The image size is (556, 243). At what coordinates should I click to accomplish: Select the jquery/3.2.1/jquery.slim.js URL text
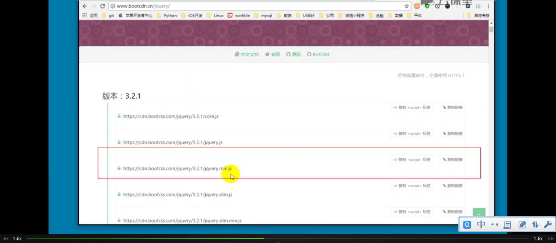178,194
